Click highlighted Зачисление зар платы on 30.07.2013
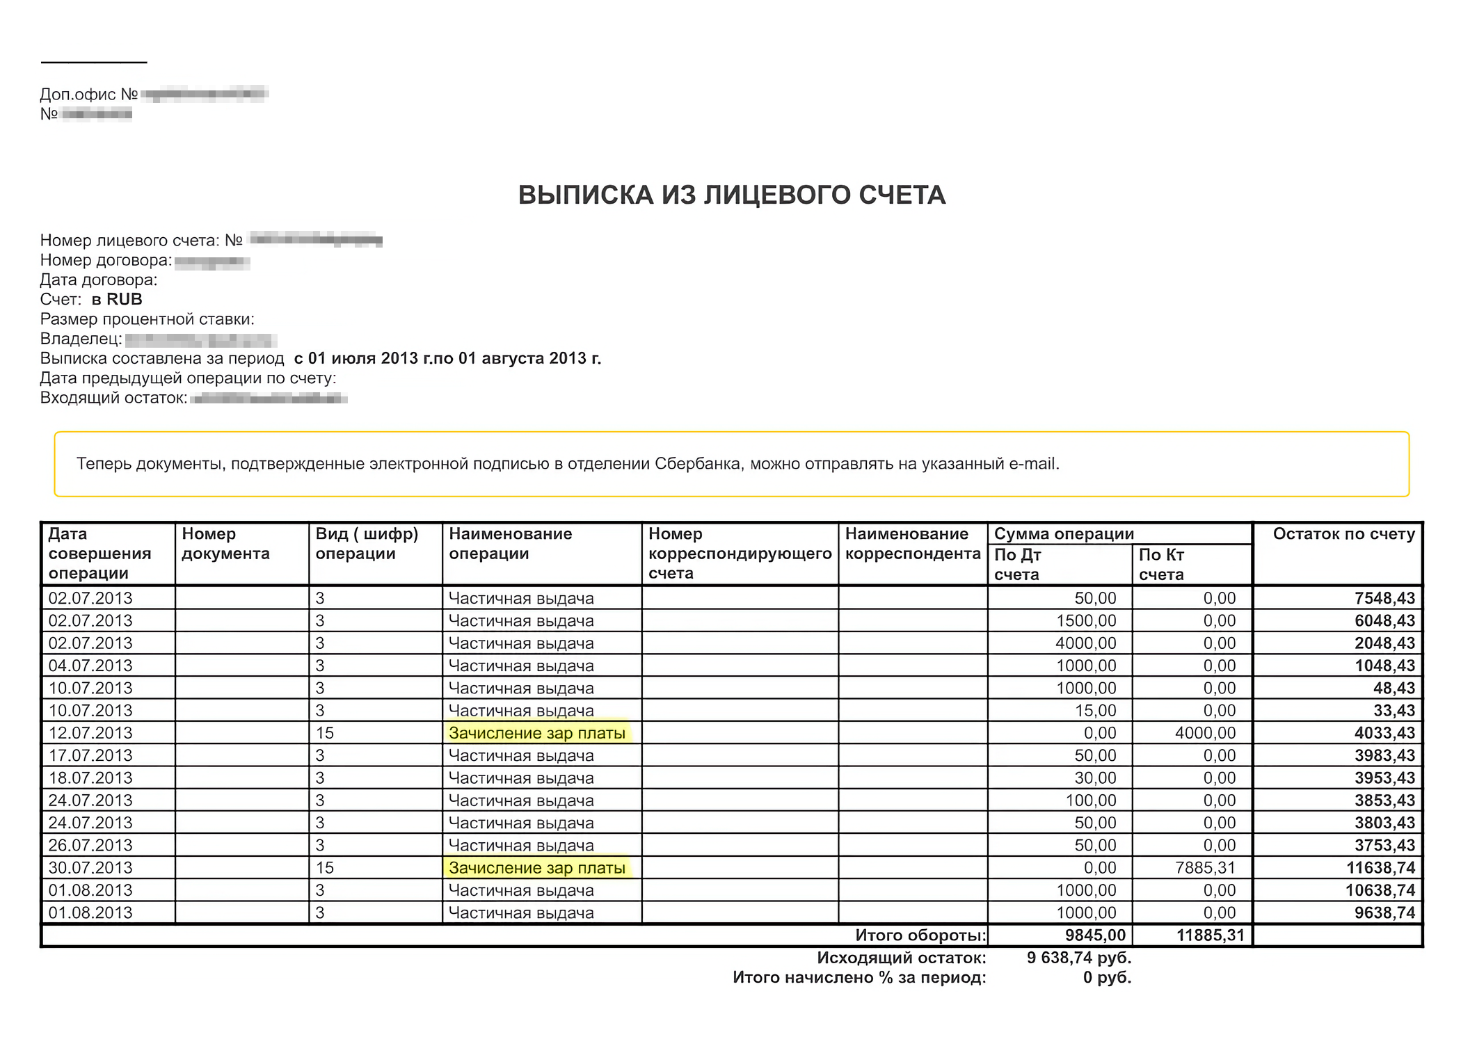The width and height of the screenshot is (1461, 1046). (537, 868)
